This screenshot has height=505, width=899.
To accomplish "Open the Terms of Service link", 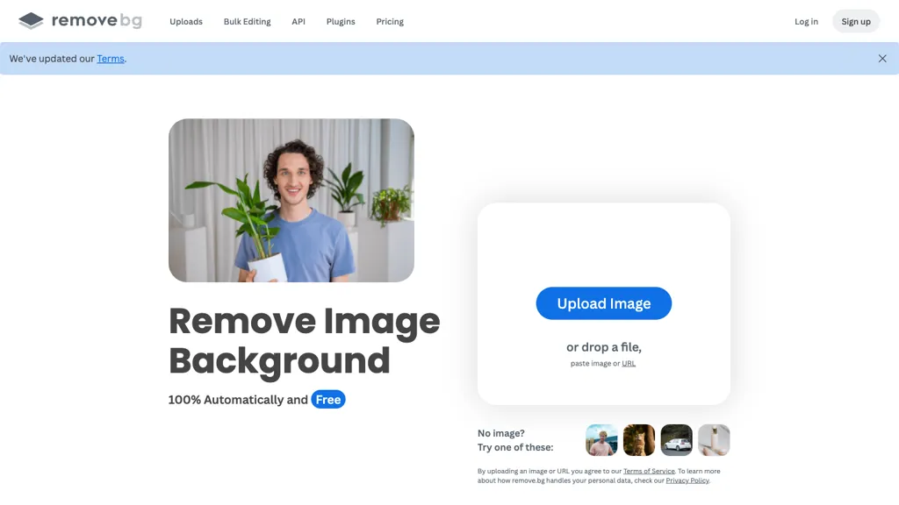I will 649,471.
